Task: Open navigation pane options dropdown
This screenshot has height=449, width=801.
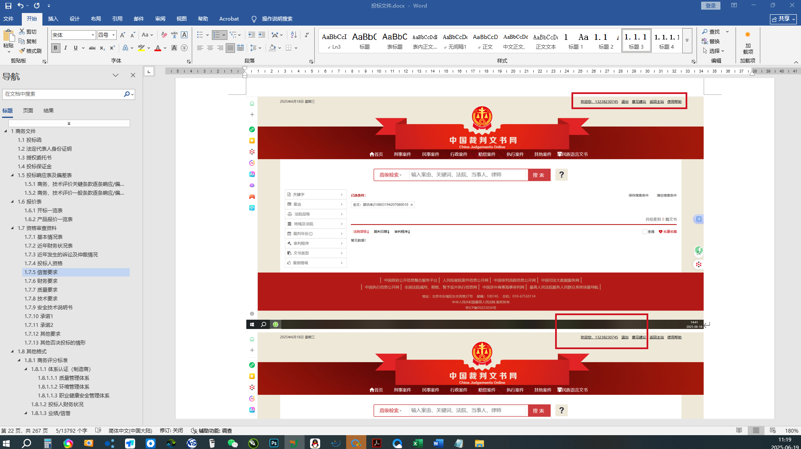Action: (x=115, y=76)
